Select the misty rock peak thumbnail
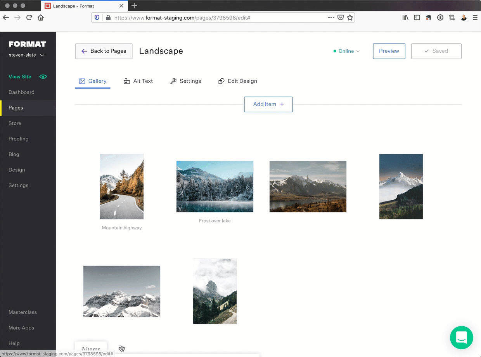The width and height of the screenshot is (481, 357). tap(215, 291)
